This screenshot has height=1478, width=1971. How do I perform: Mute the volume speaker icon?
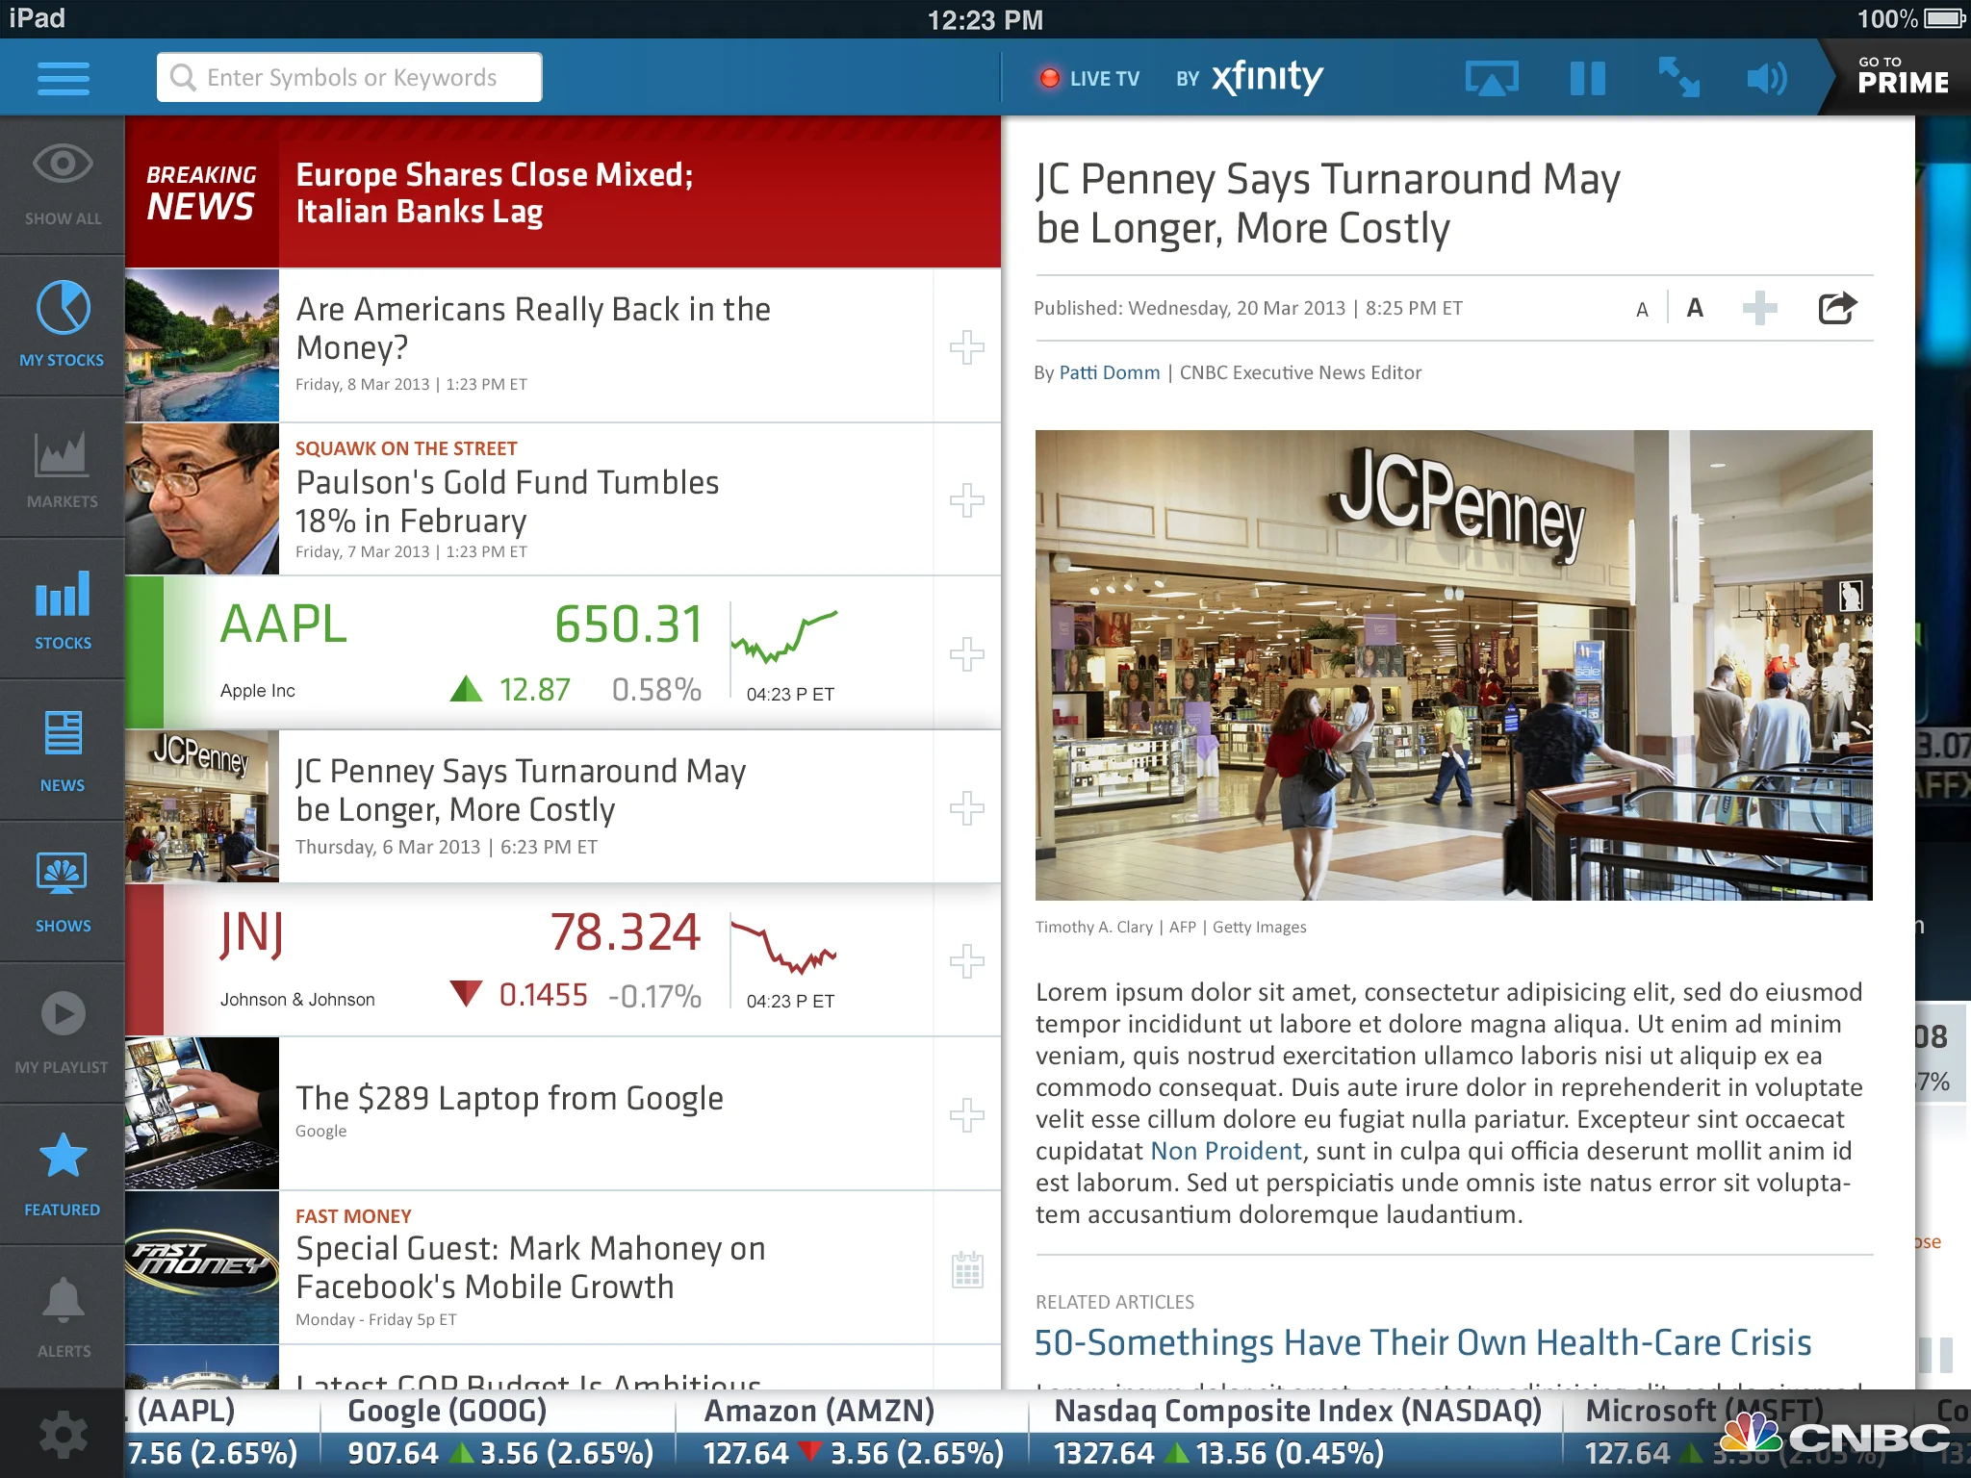[1767, 78]
